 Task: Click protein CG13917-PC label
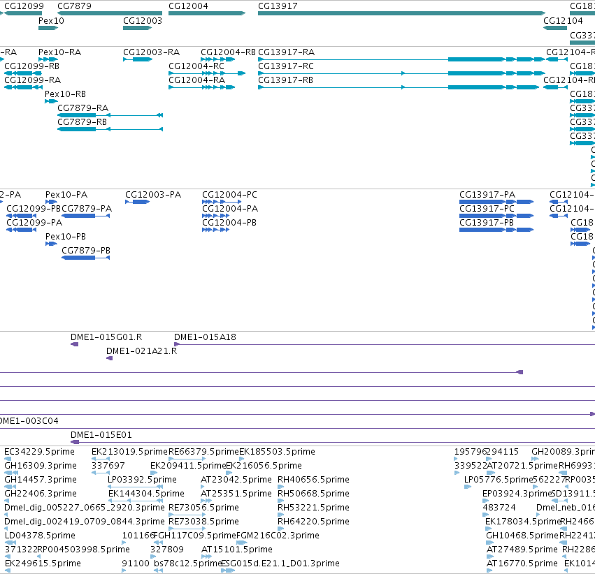coord(487,208)
